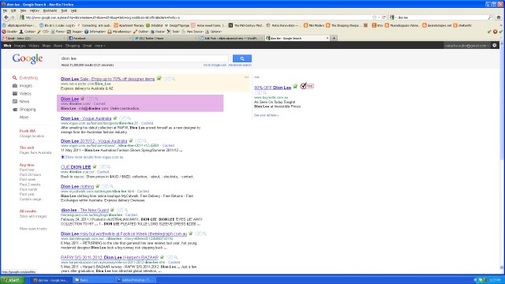Viewport: 505px width, 284px height.
Task: Open the Inhabitat bookmark
Action: coord(155,25)
